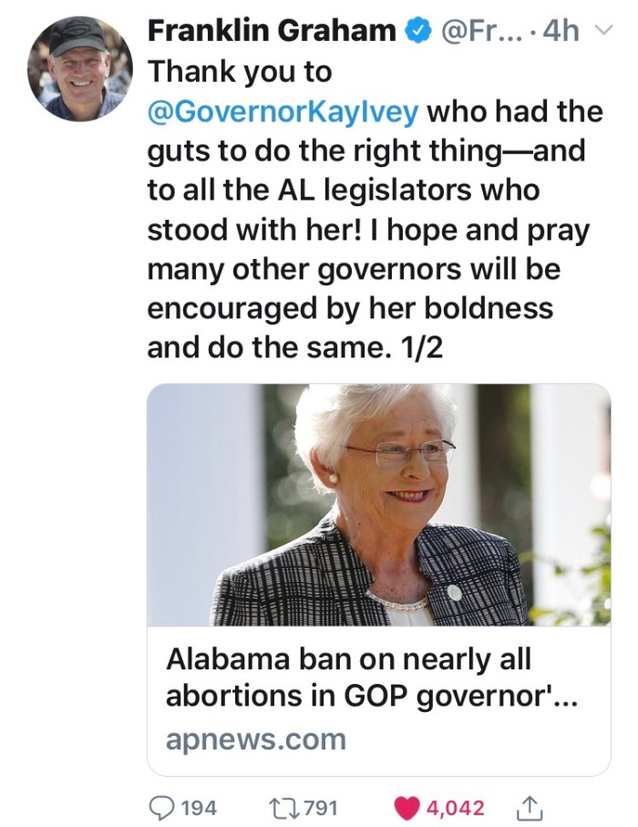The image size is (638, 827).
Task: Click the 194 replies count
Action: click(199, 808)
